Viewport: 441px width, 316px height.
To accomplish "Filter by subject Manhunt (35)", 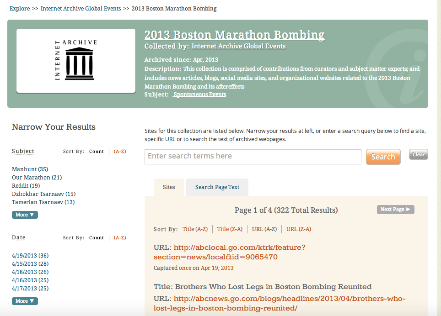I will point(30,169).
